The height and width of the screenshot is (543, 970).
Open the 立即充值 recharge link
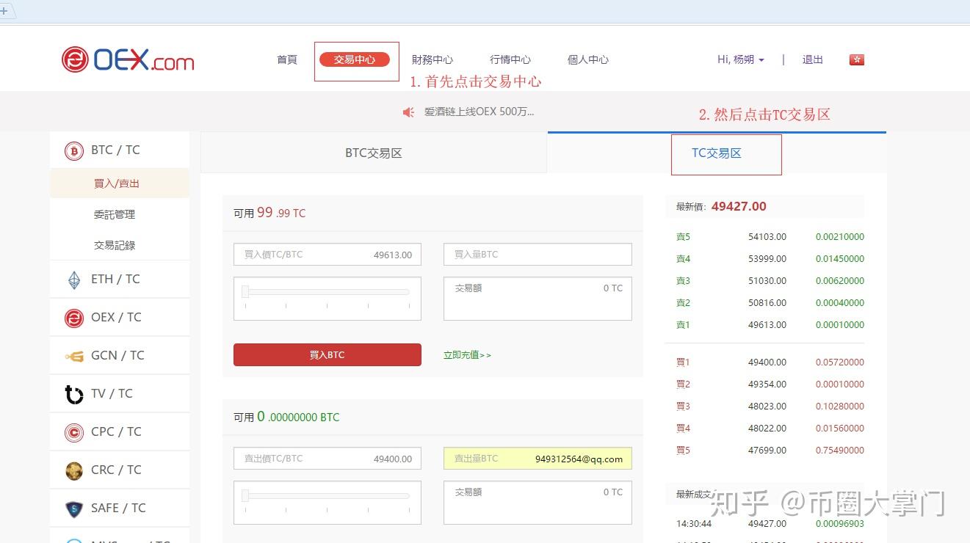click(467, 354)
